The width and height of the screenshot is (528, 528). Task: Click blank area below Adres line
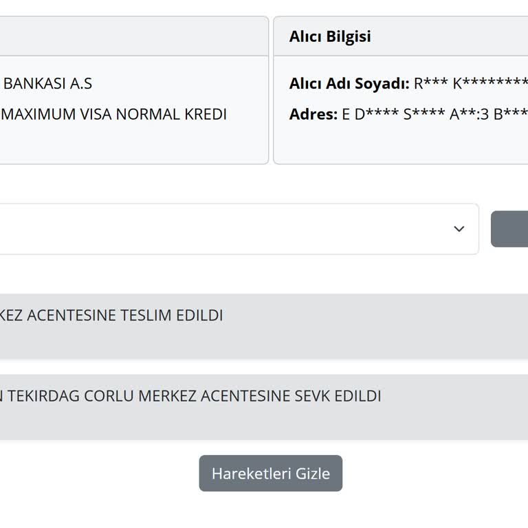[400, 144]
